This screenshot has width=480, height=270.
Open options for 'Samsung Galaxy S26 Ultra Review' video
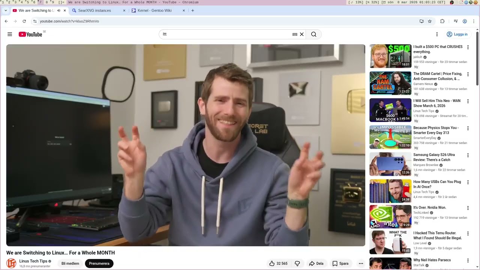[x=468, y=155]
